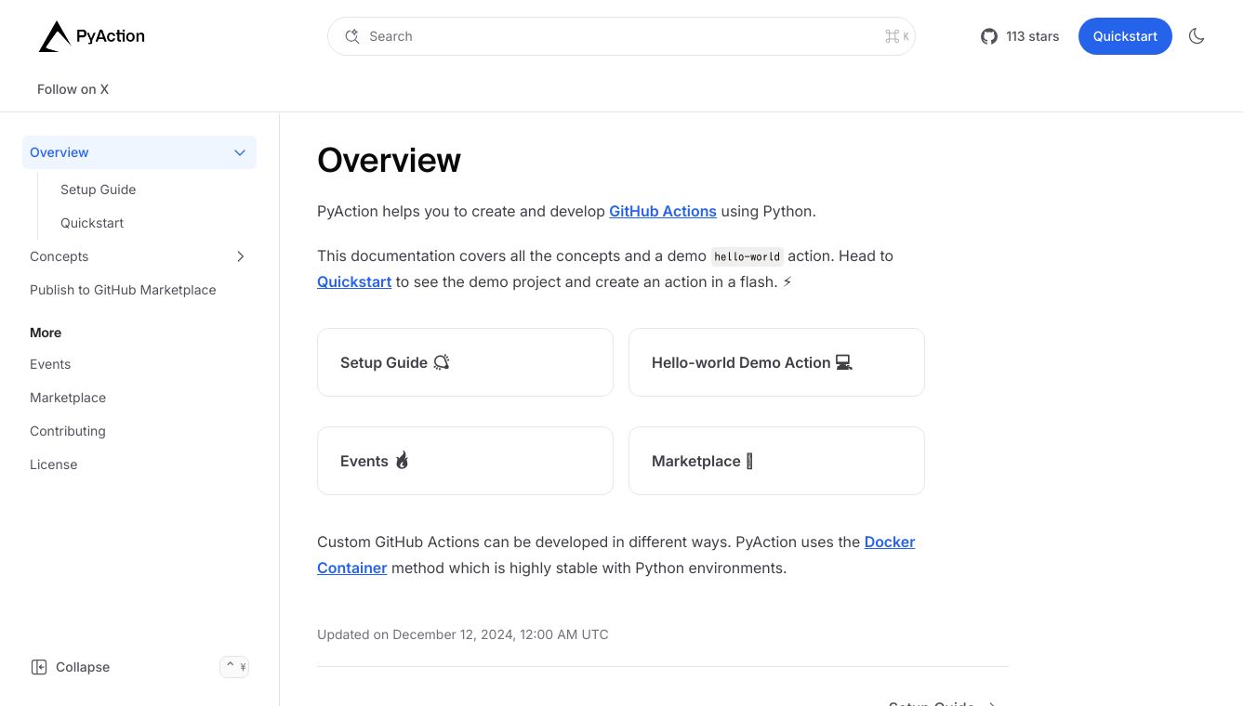This screenshot has width=1257, height=706.
Task: Collapse the Overview section chevron
Action: pyautogui.click(x=240, y=152)
